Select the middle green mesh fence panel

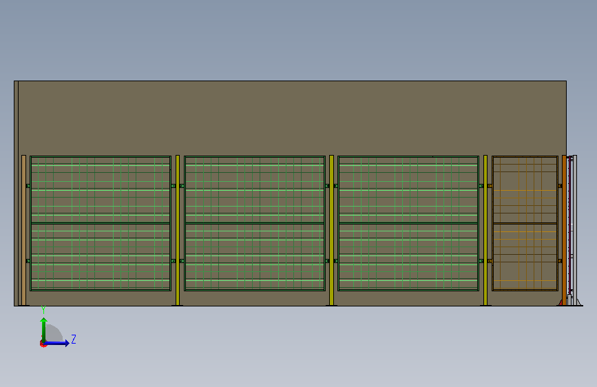[x=255, y=223]
